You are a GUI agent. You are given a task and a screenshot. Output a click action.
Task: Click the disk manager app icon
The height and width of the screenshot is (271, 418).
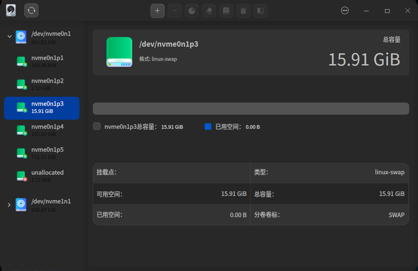(x=11, y=10)
